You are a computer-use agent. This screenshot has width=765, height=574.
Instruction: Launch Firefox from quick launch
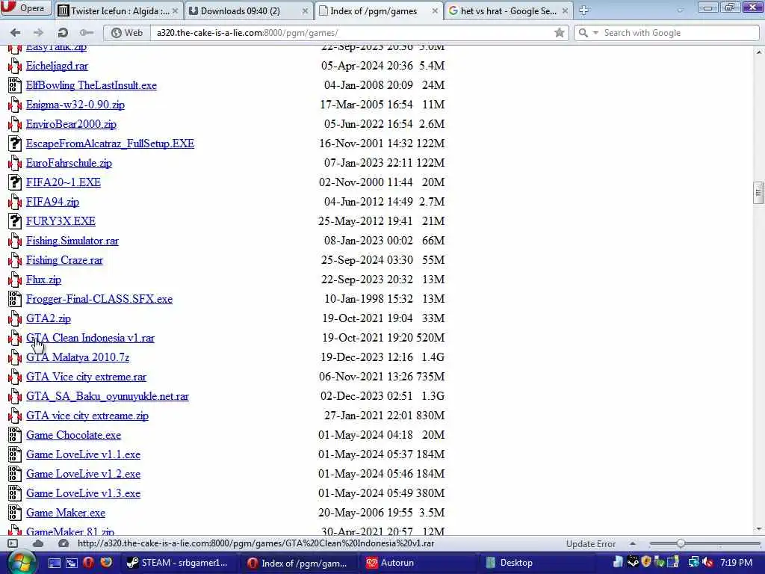click(106, 563)
